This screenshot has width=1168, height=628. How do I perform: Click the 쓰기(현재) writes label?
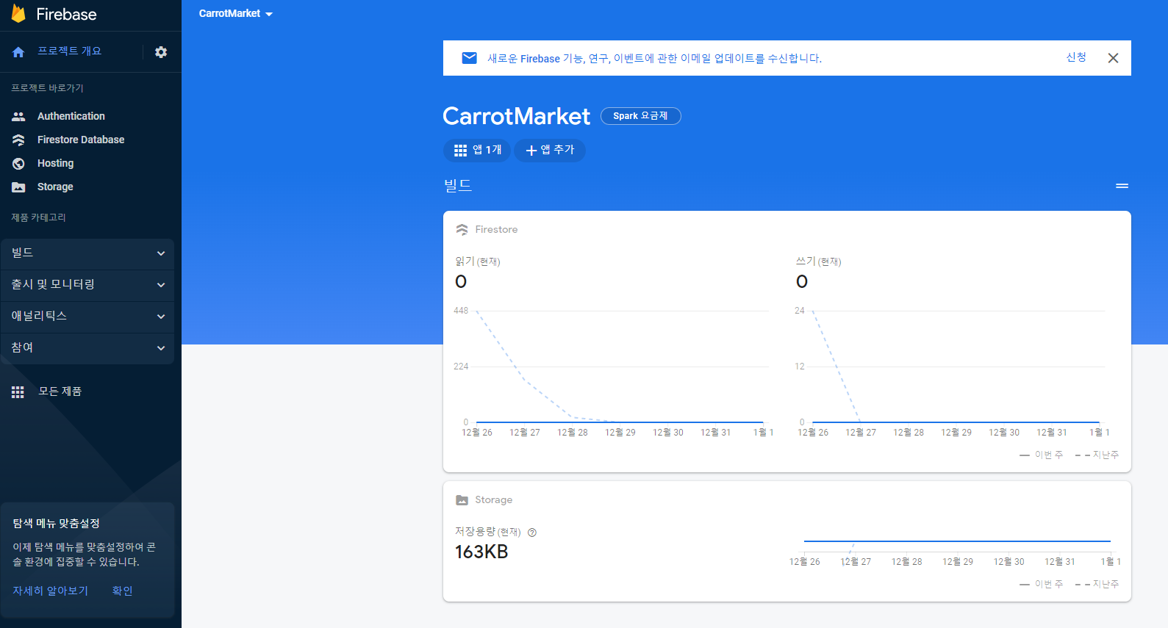tap(818, 261)
